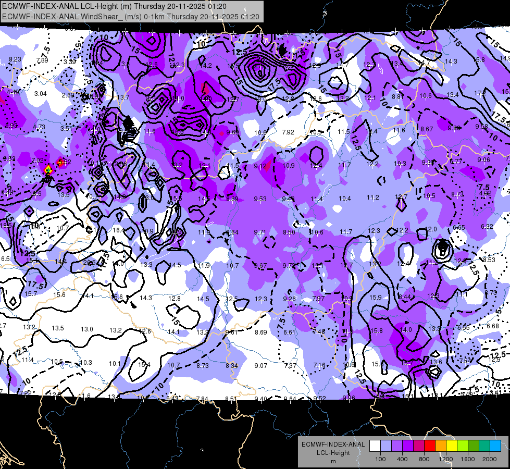This screenshot has width=510, height=469.
Task: Click the grid value 17.2 on map
Action: 480,93
